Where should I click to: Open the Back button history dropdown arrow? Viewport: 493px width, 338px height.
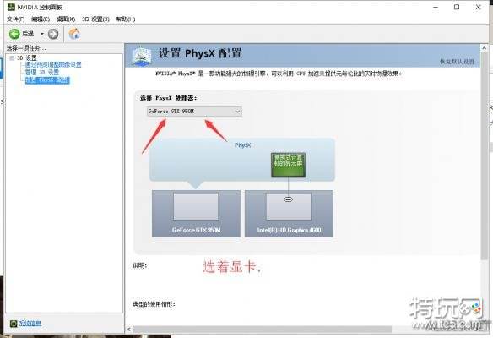pos(42,34)
